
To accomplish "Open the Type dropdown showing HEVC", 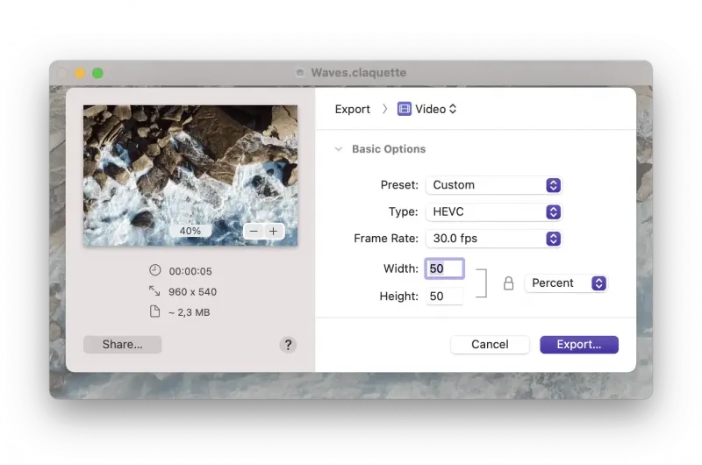I will pos(494,212).
